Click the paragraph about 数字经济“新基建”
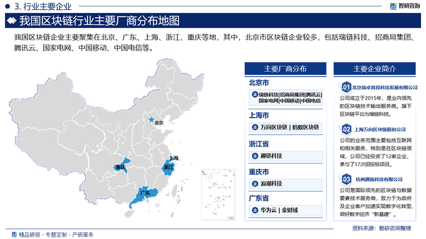This screenshot has width=426, height=239. tap(377, 202)
